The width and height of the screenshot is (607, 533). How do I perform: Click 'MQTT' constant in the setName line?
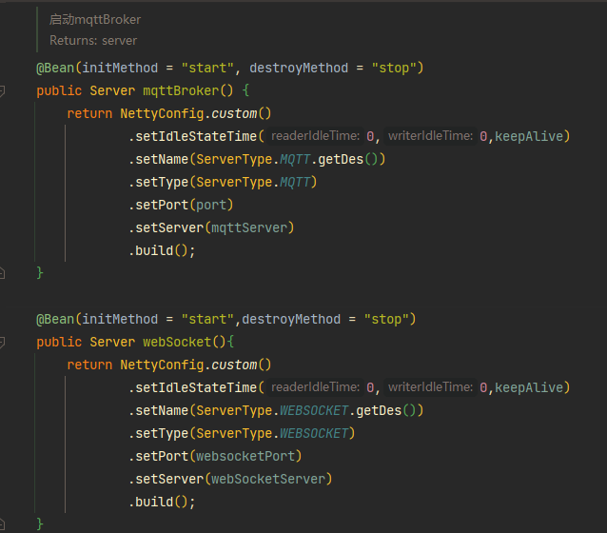[x=295, y=159]
